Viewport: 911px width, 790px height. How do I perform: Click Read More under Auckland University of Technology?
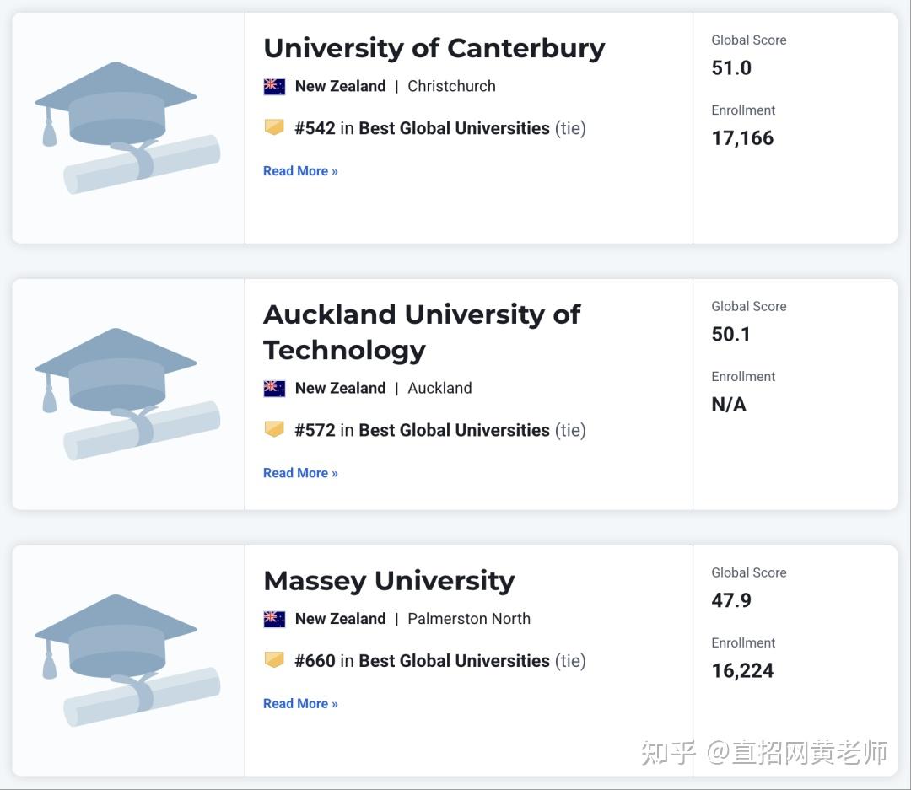(x=300, y=474)
